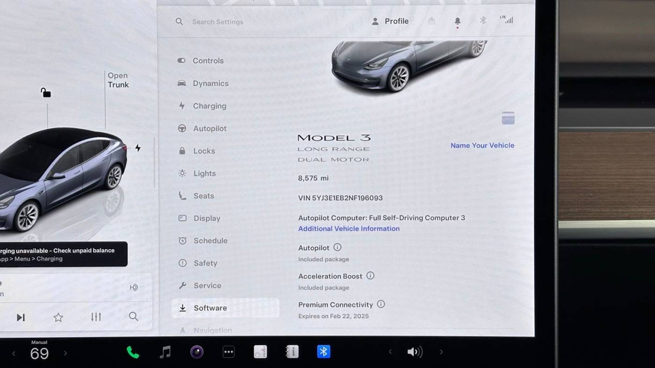
Task: Open climate controls via the 69 temperature
Action: (x=39, y=354)
